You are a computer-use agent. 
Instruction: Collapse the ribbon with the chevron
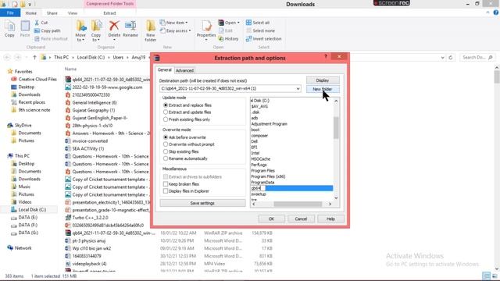pos(487,12)
